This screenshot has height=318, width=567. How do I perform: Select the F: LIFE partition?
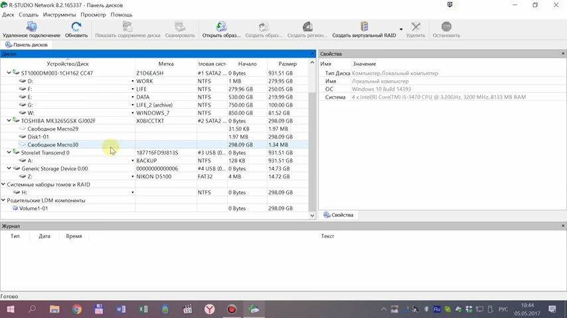[x=155, y=89]
